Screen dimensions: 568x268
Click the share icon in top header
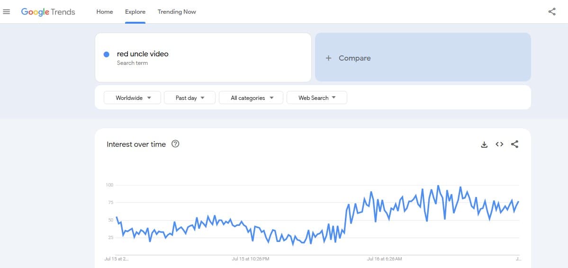click(552, 12)
